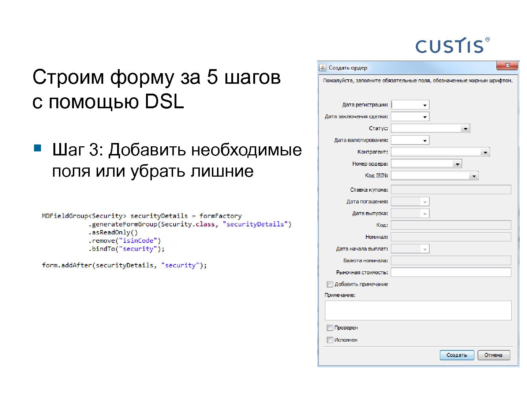Open Дата валютирования date dropdown
The image size is (527, 395).
(425, 140)
